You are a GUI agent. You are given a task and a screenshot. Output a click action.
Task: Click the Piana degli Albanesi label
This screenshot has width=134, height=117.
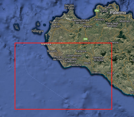112,25
